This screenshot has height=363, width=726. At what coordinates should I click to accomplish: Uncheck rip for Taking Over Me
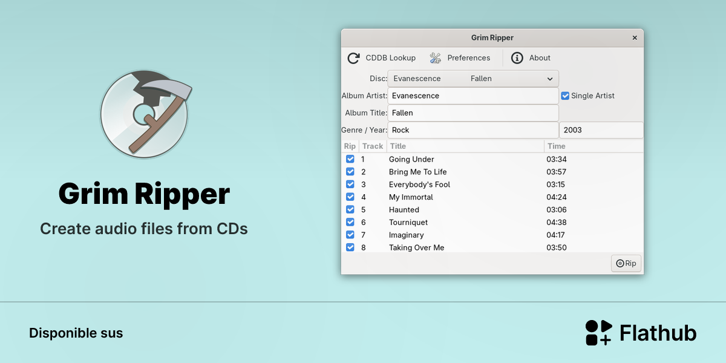click(350, 247)
